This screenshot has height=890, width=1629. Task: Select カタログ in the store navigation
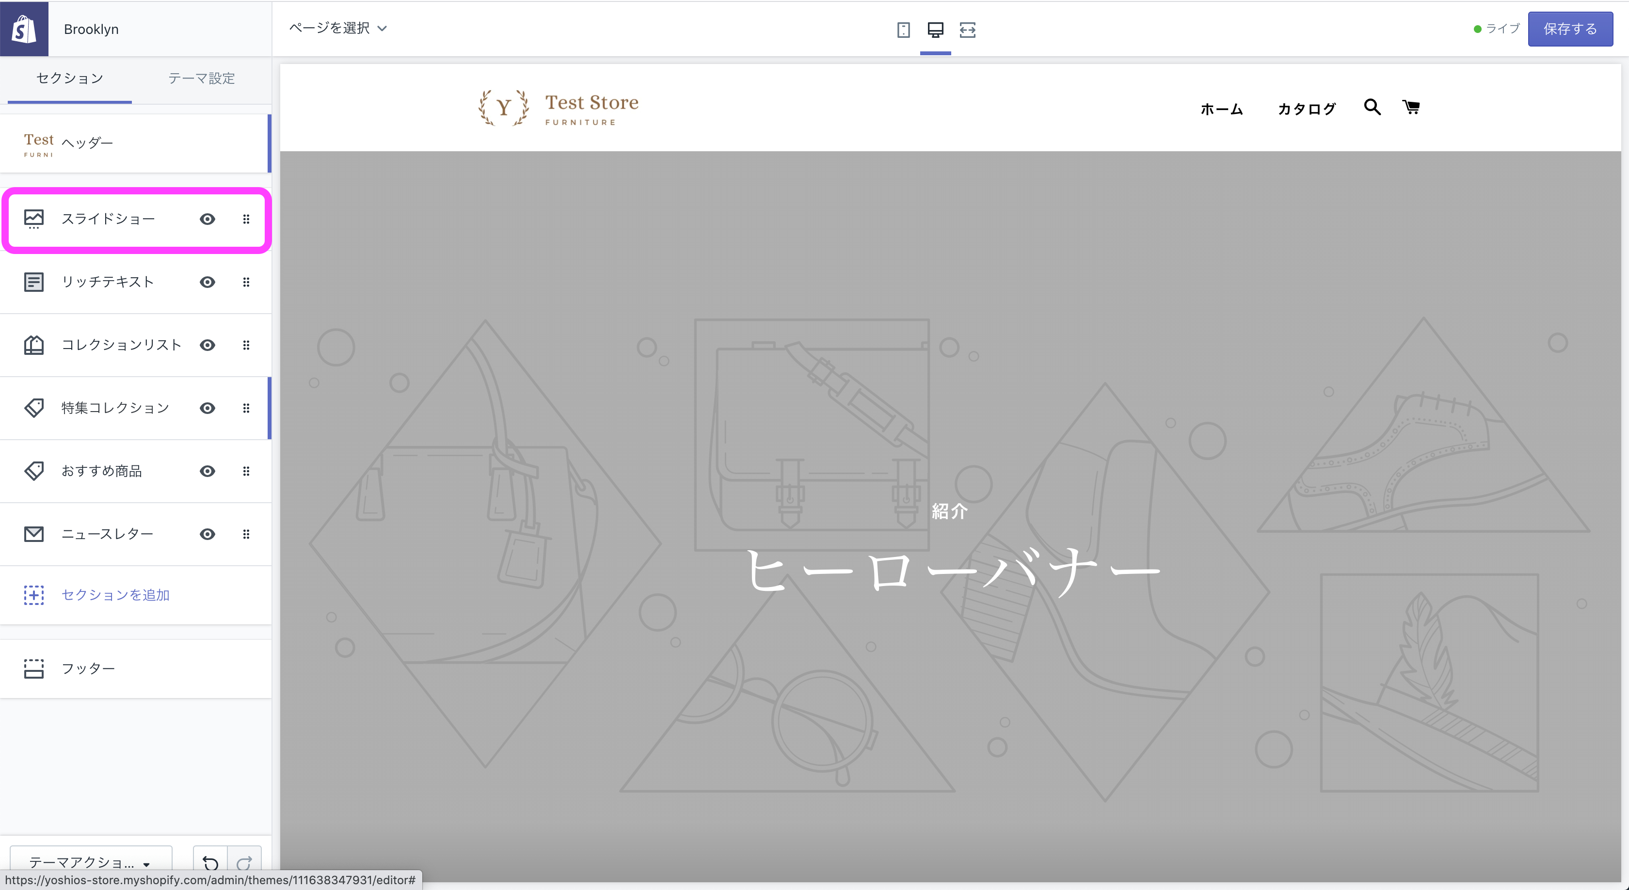1307,108
